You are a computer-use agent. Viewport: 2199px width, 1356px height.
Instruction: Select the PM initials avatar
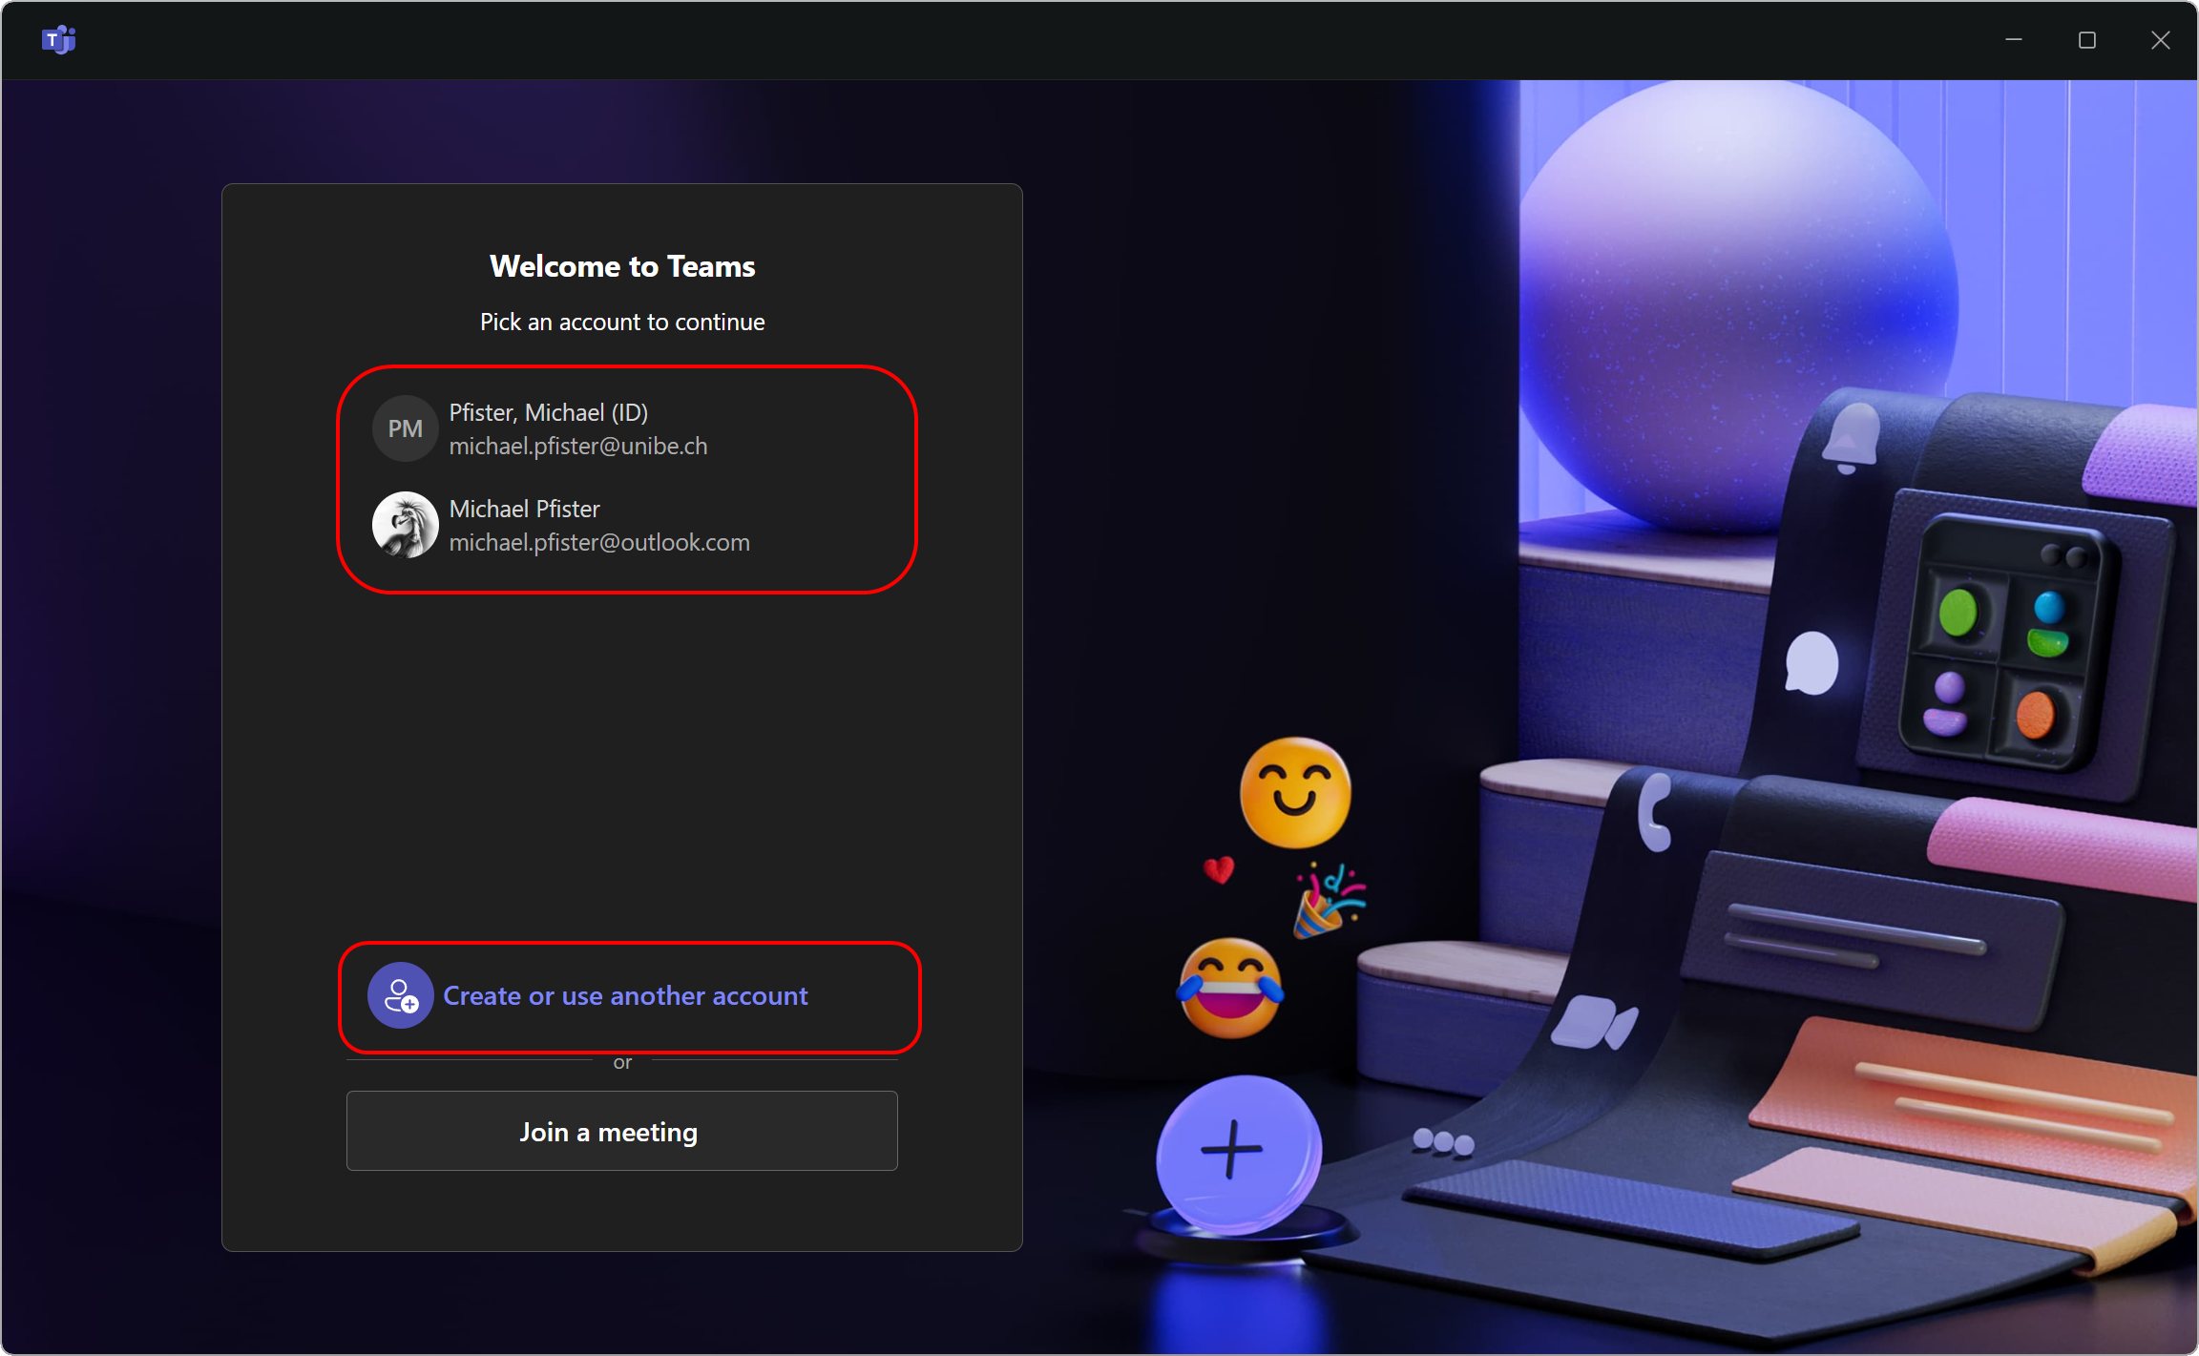click(405, 428)
